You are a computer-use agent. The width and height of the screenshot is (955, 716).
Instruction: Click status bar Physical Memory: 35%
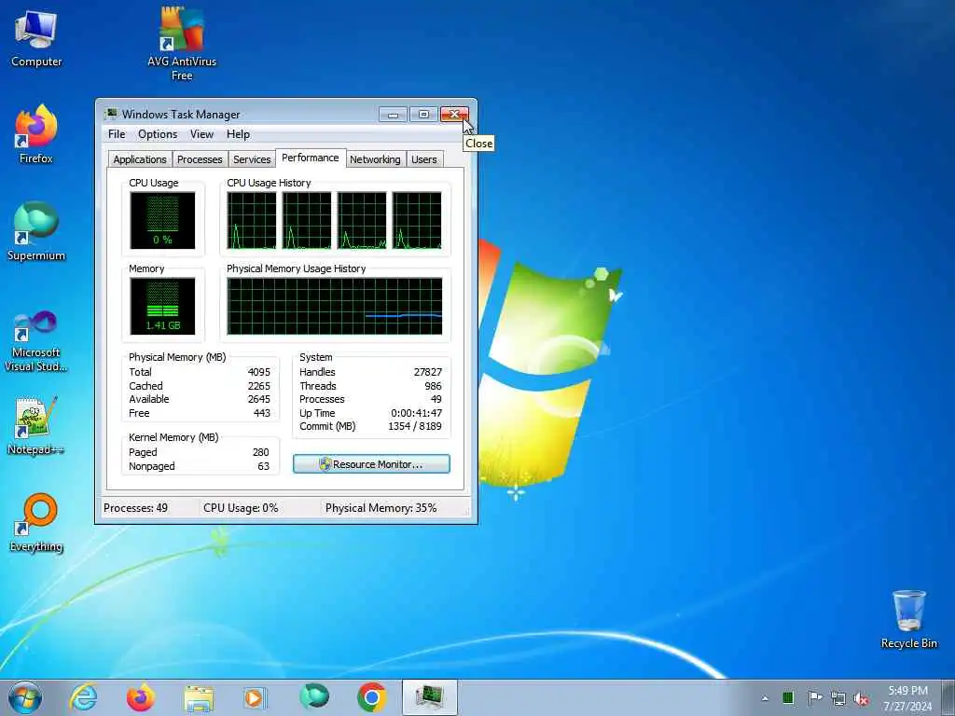381,508
